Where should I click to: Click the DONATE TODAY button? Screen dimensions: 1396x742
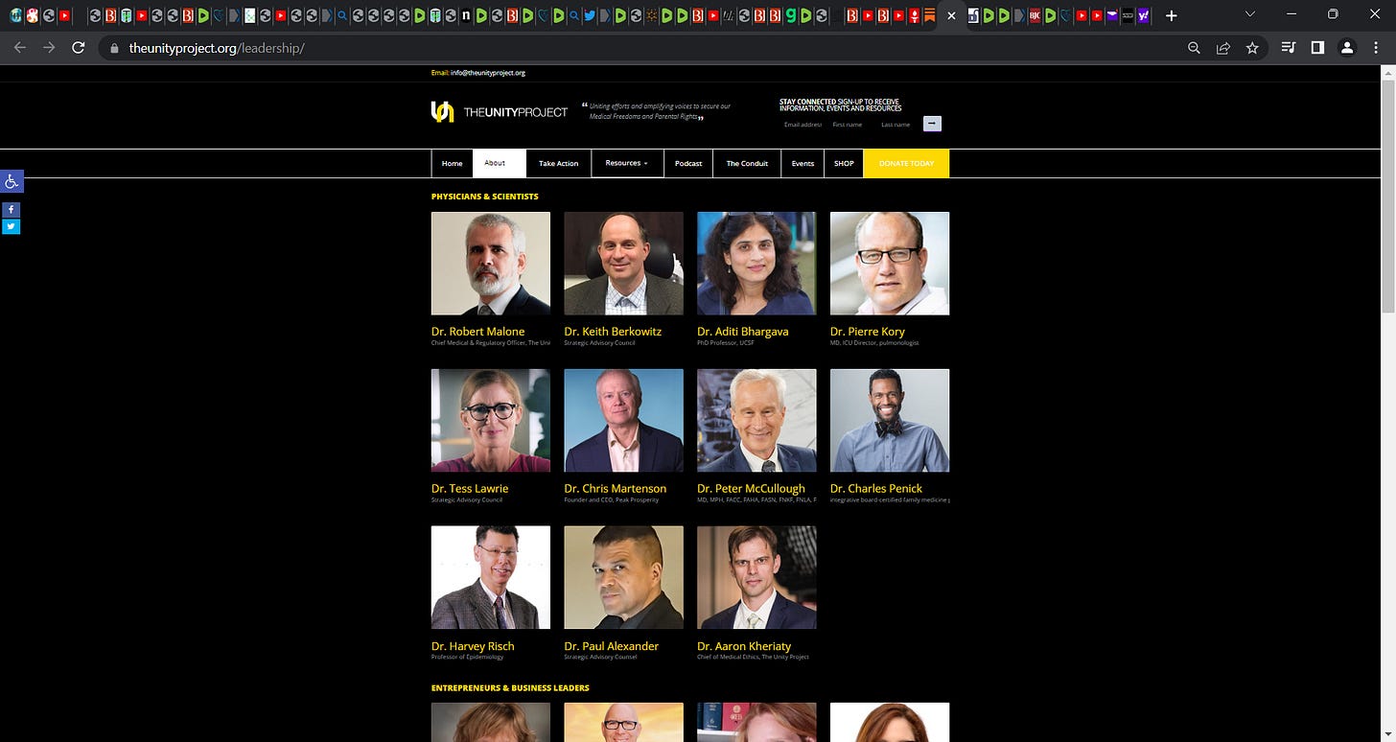906,163
